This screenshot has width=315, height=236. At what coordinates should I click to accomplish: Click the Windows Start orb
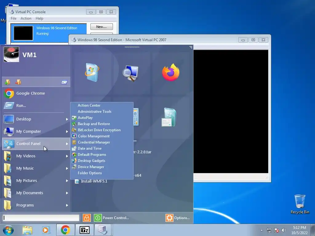8,230
